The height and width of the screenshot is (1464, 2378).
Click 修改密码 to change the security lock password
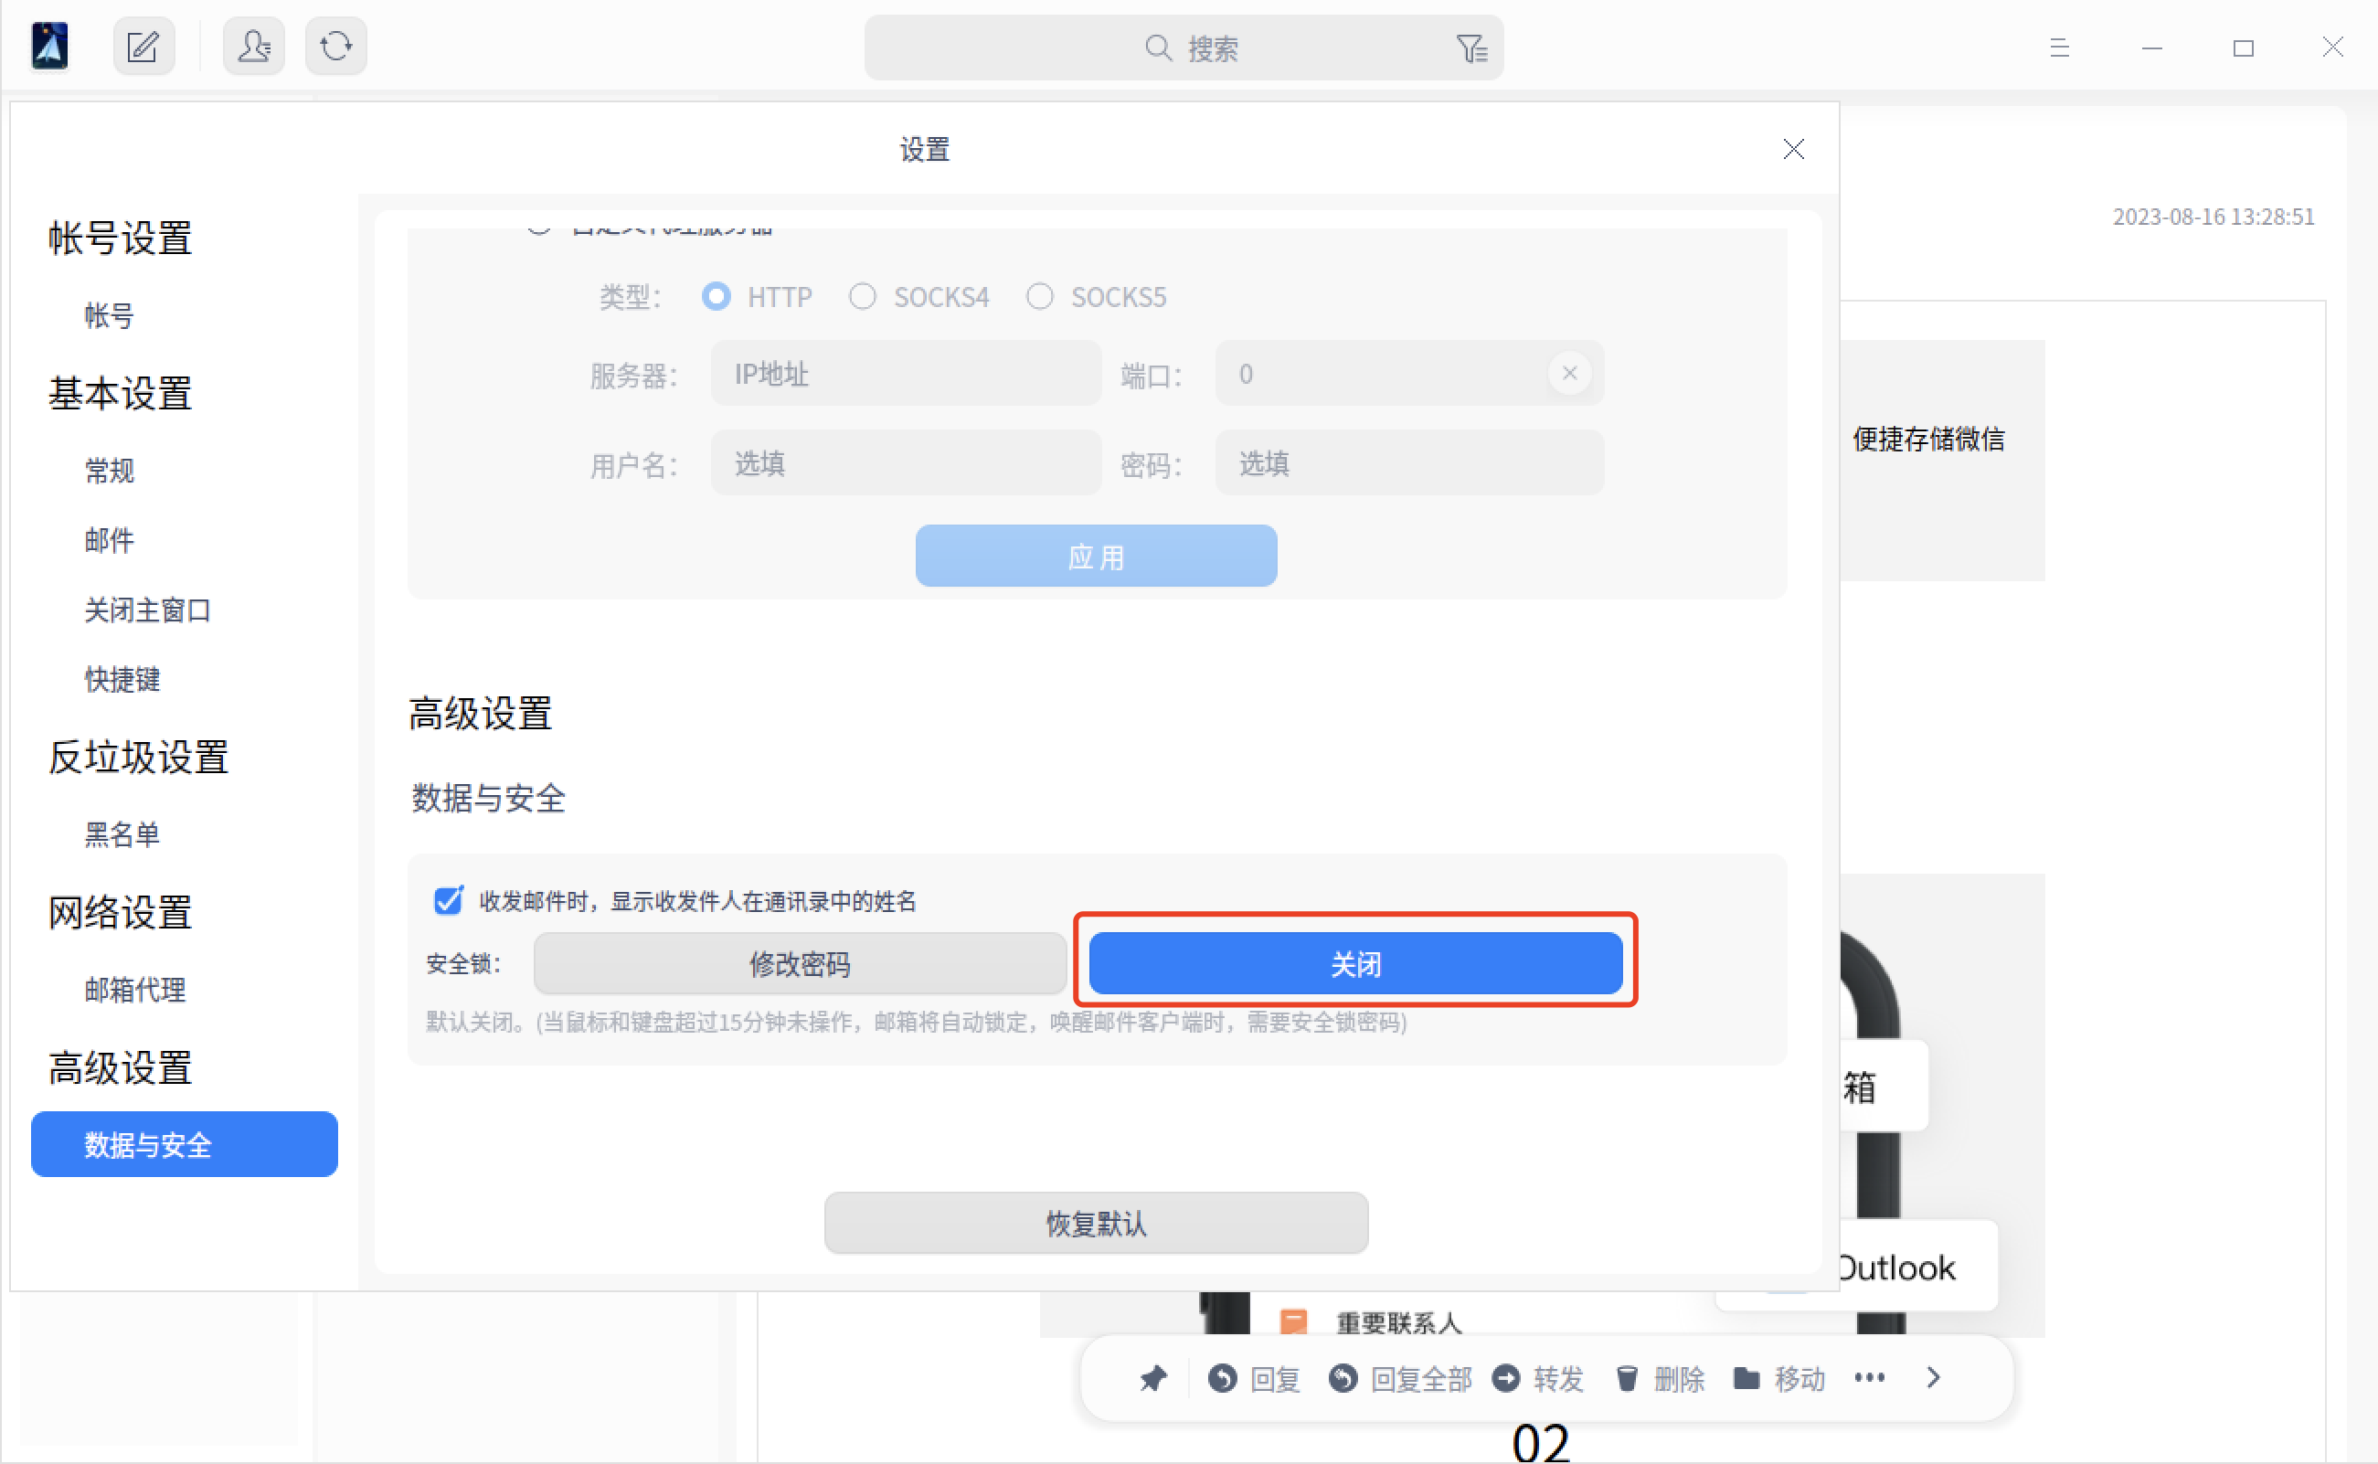pyautogui.click(x=800, y=963)
